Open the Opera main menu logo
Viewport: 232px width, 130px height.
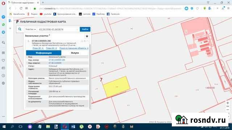3,3
